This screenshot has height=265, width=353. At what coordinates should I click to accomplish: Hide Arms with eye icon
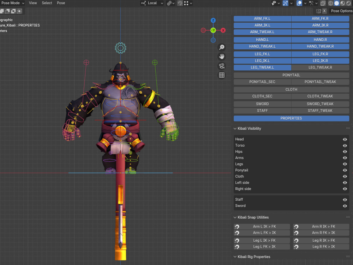pyautogui.click(x=345, y=158)
